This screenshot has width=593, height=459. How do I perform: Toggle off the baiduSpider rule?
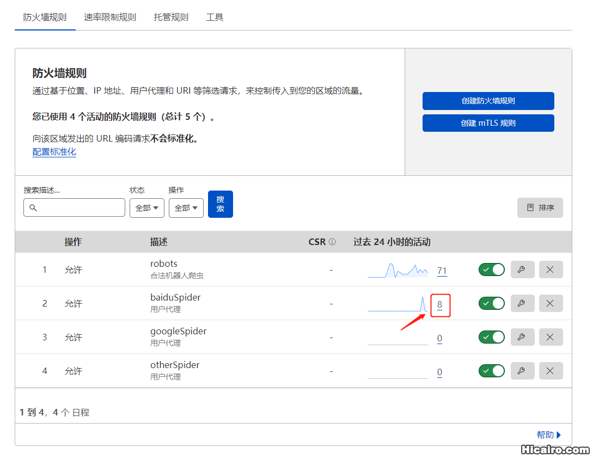[491, 303]
